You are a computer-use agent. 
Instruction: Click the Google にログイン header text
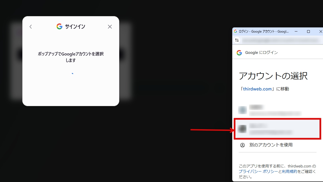tap(261, 53)
